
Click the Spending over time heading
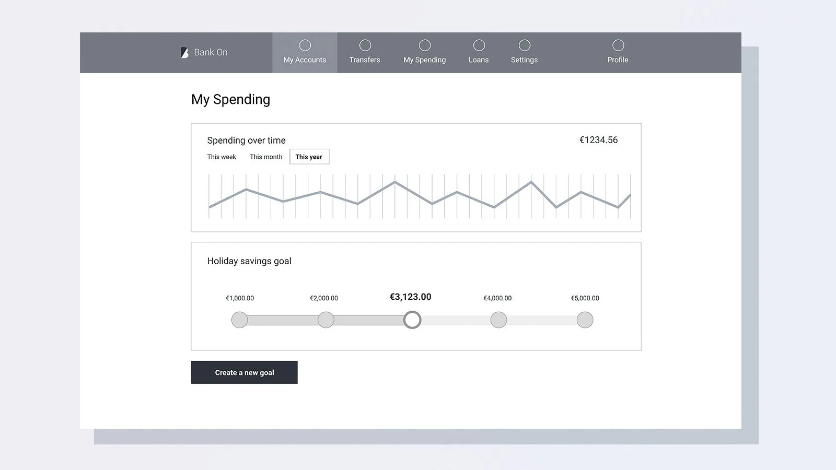coord(247,140)
